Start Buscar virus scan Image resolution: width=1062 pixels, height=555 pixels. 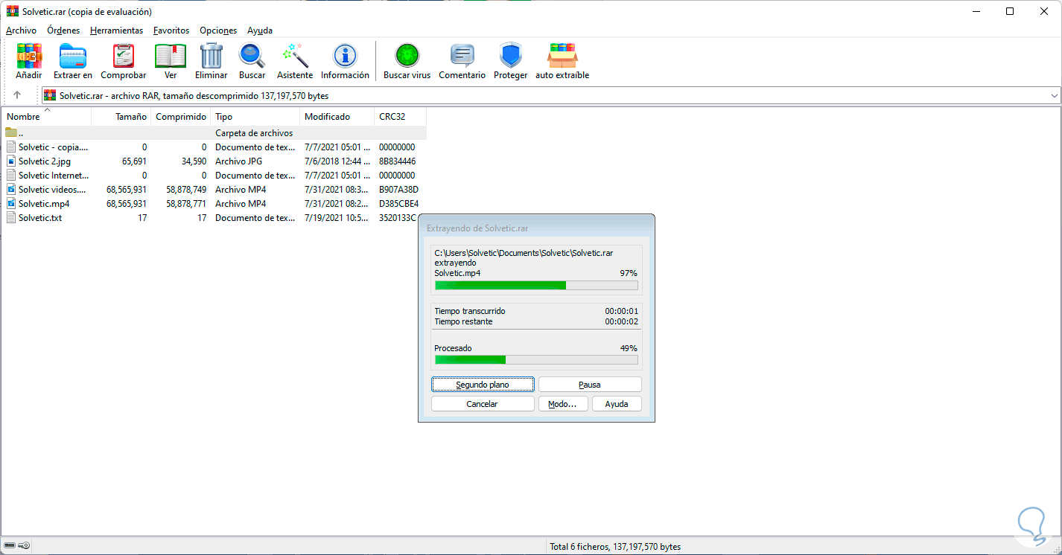tap(407, 57)
